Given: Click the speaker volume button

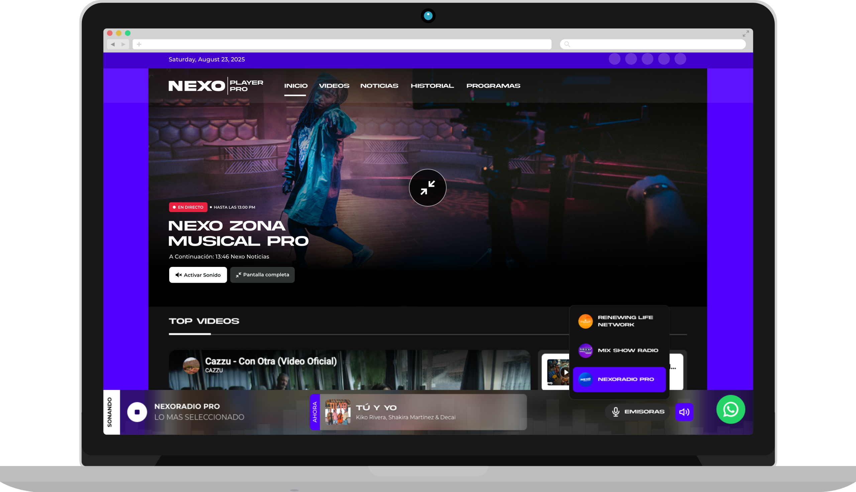Looking at the screenshot, I should pyautogui.click(x=684, y=412).
